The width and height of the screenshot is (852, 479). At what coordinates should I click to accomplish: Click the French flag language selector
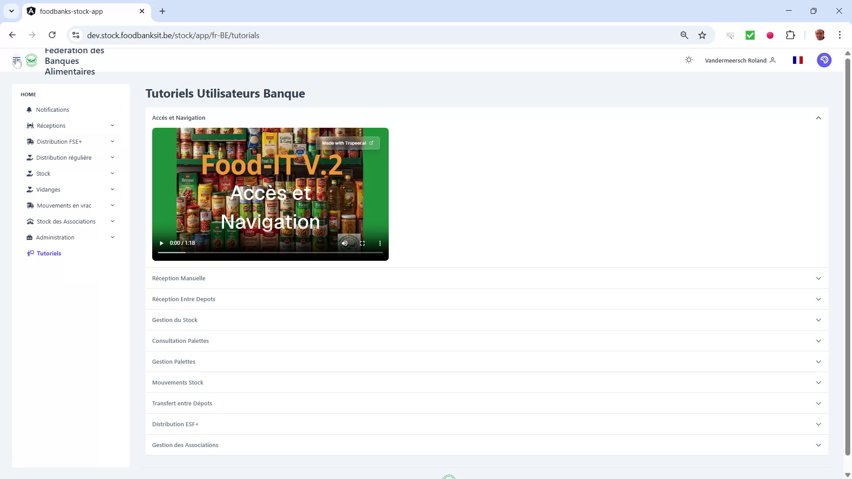pos(797,60)
